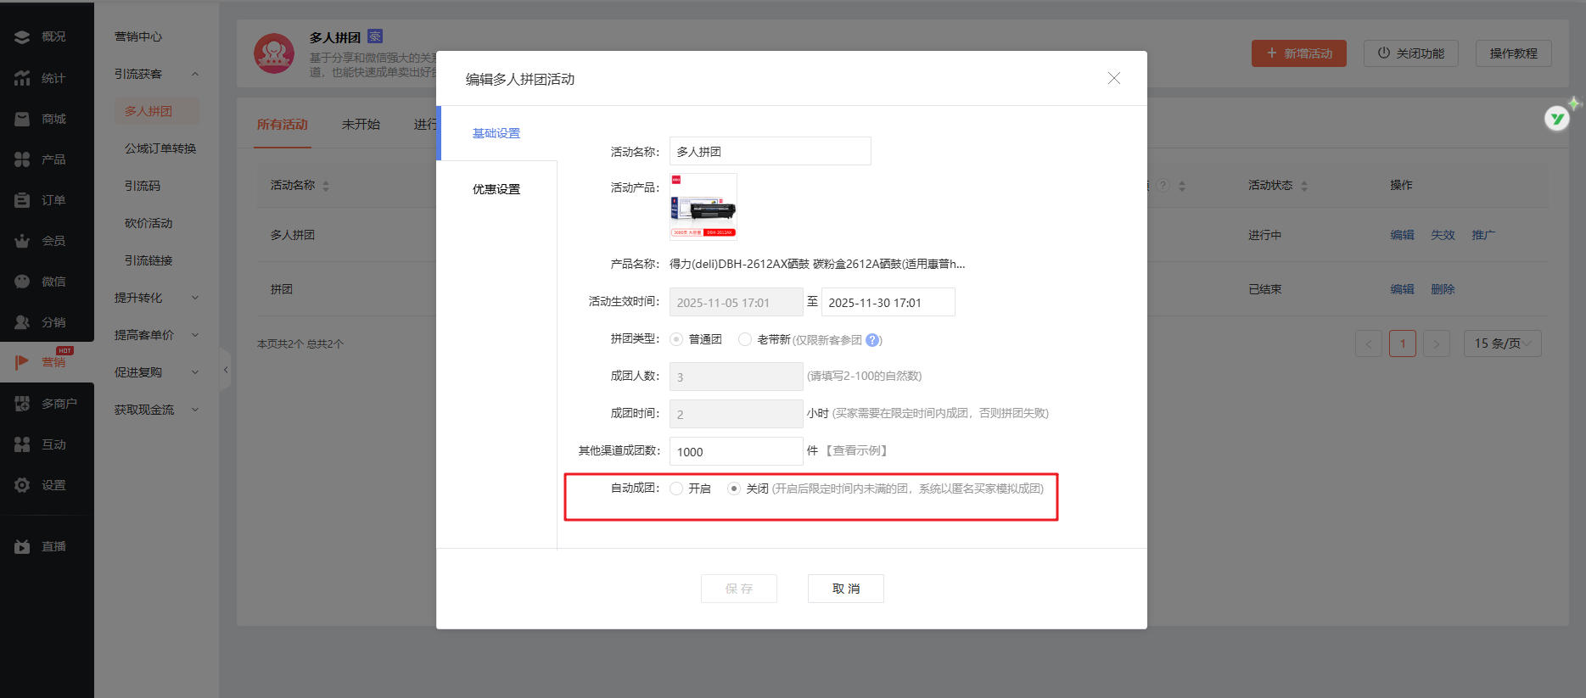Open the 未开始 tab
This screenshot has width=1586, height=698.
(x=361, y=125)
